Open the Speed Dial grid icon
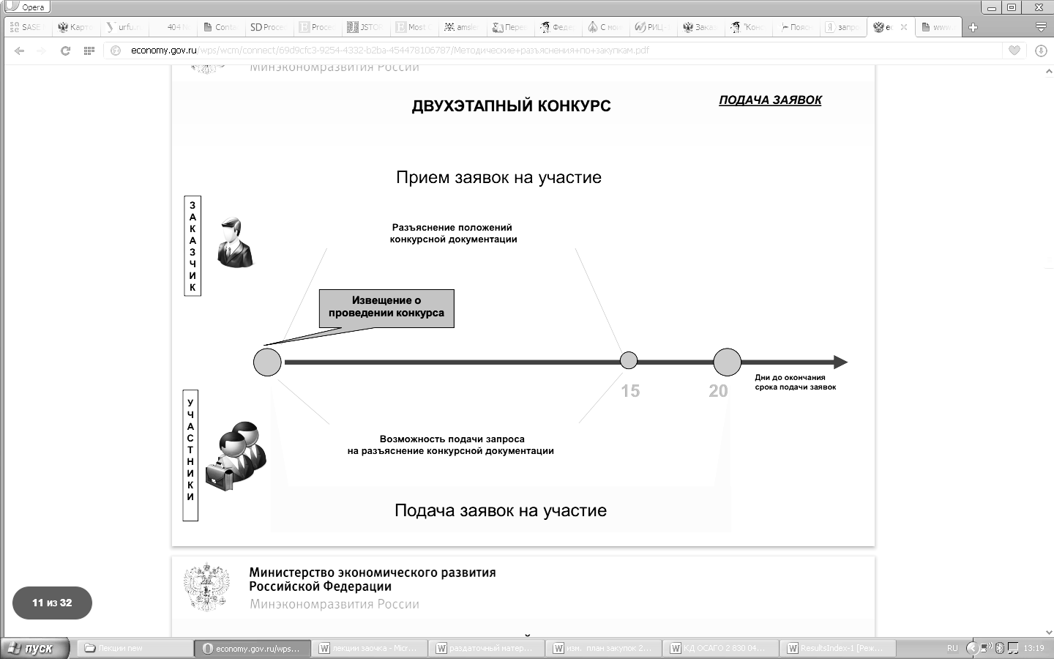The image size is (1054, 659). 89,51
